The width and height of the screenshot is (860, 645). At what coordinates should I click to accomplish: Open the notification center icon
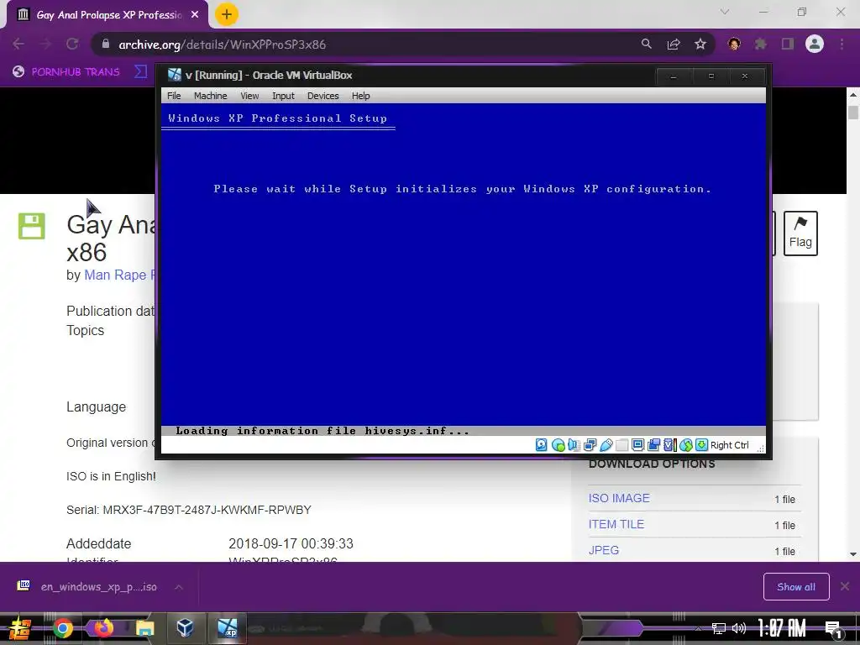click(x=834, y=630)
